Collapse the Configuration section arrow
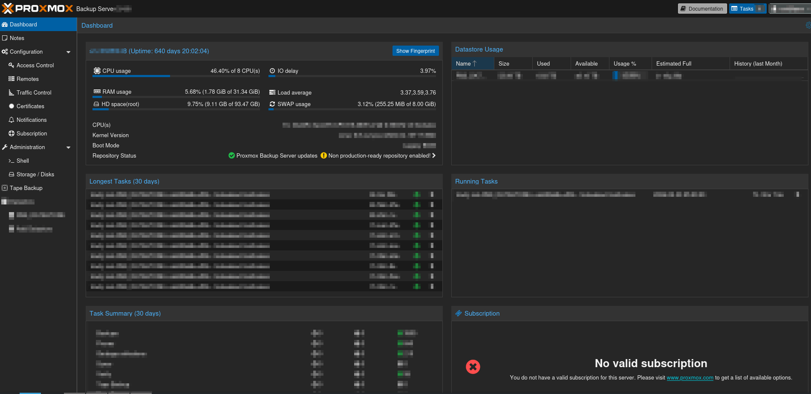The image size is (811, 394). [69, 52]
